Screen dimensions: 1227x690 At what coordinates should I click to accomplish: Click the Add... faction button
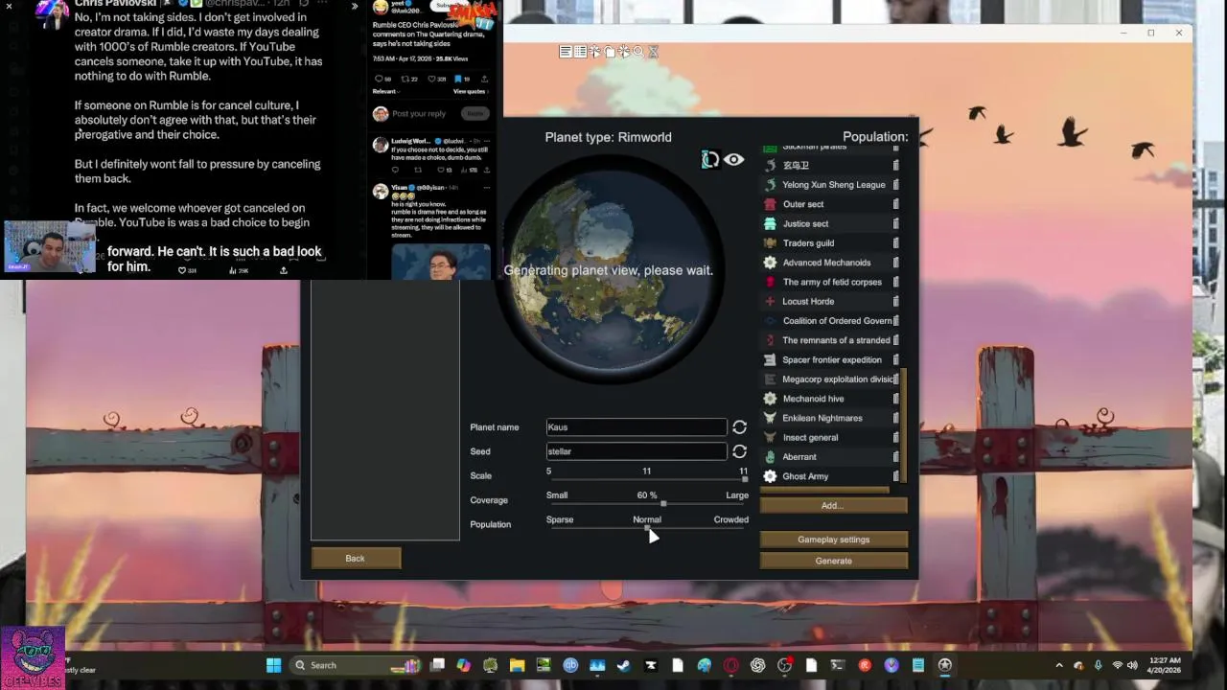(x=833, y=506)
